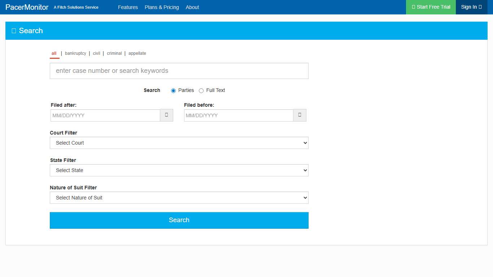Expand the Select Court dropdown

[179, 143]
